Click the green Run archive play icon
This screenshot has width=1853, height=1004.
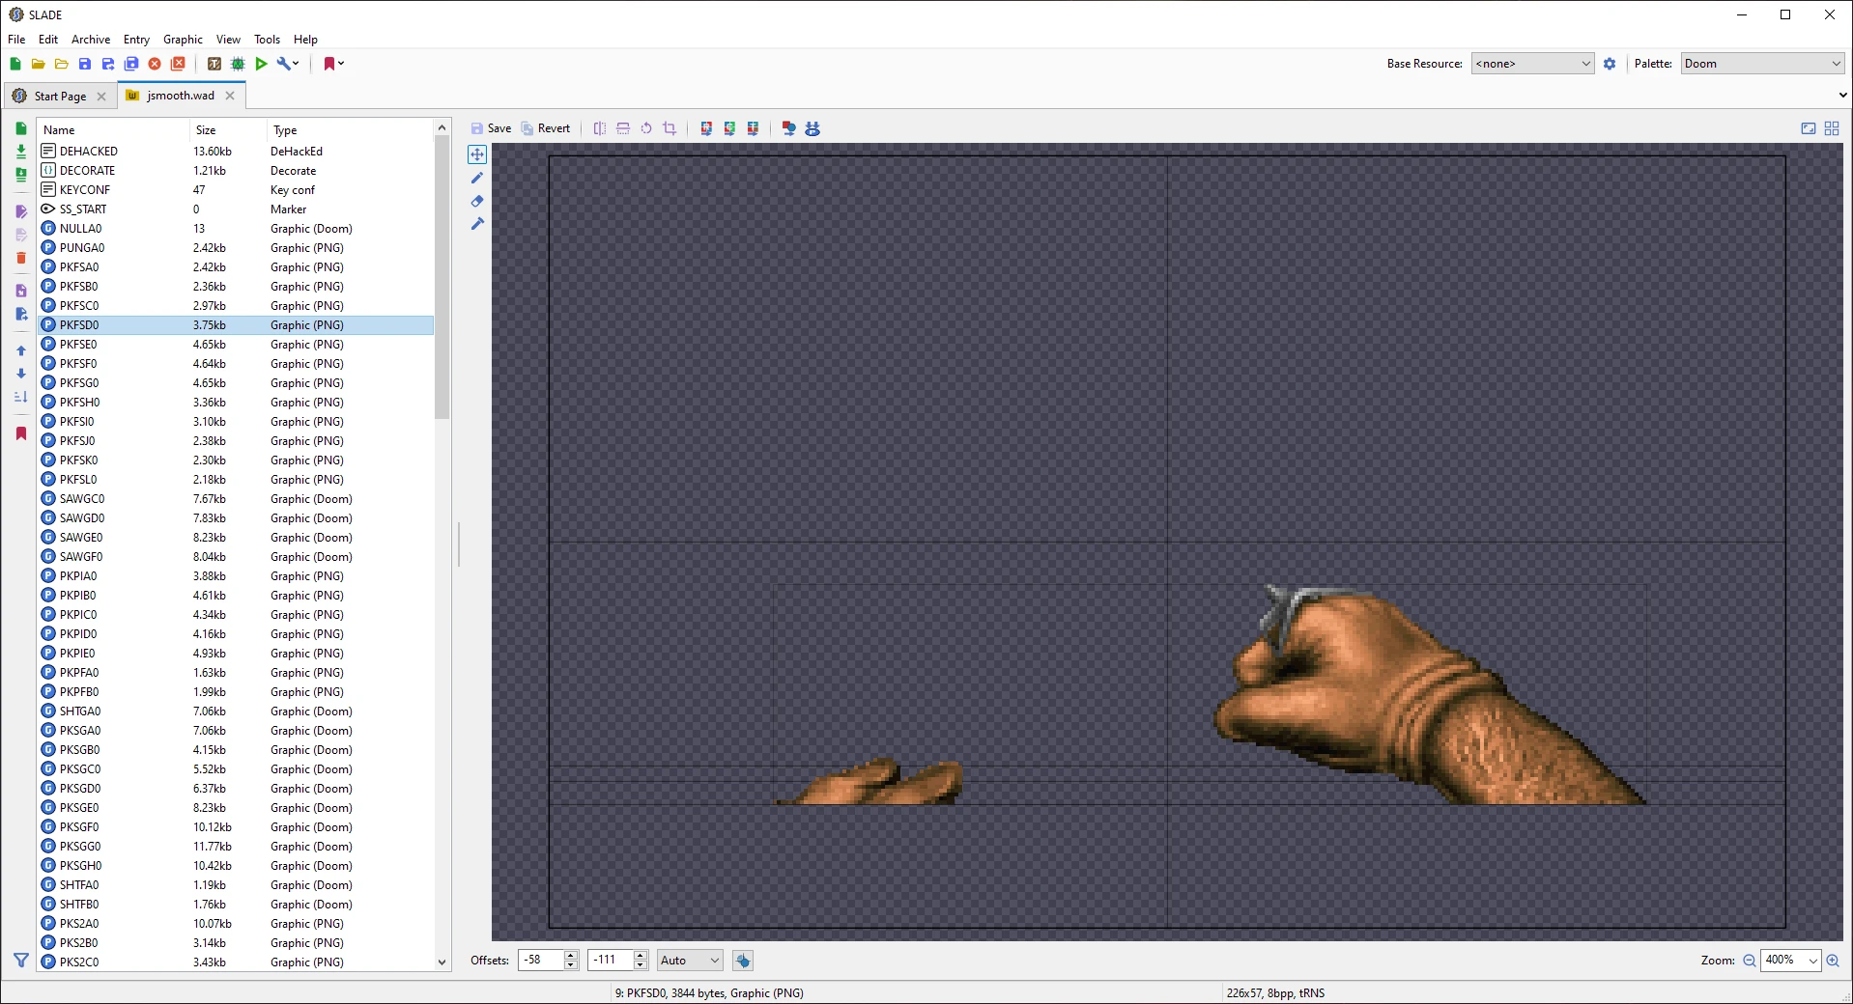261,64
